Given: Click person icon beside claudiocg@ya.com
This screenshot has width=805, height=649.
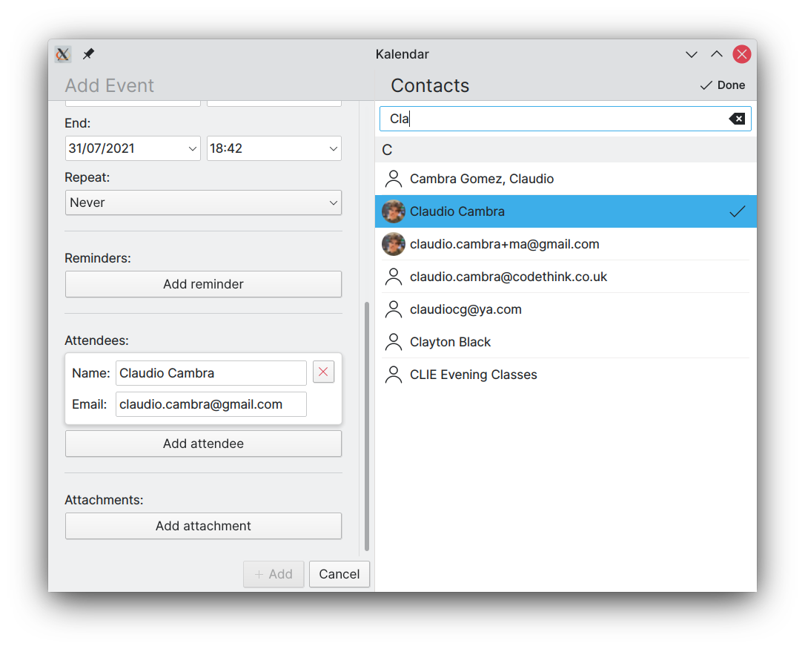Looking at the screenshot, I should click(x=394, y=309).
